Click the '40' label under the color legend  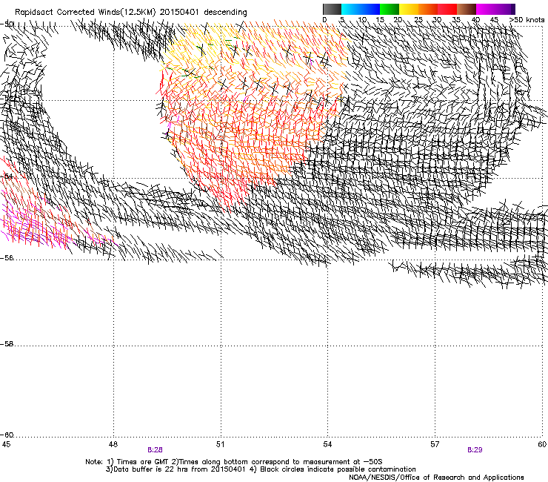(475, 20)
